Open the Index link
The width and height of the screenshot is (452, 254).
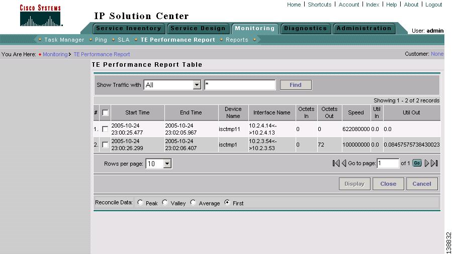(373, 5)
